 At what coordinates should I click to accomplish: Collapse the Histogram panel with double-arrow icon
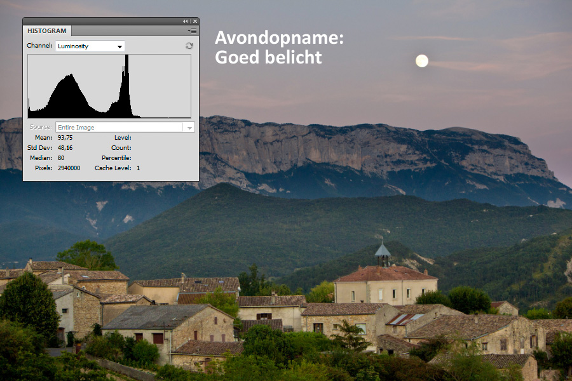pyautogui.click(x=186, y=21)
